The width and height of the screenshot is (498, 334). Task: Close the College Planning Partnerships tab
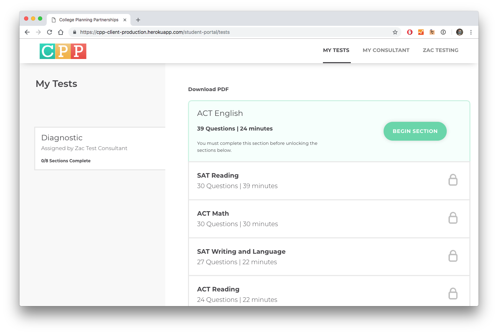125,20
